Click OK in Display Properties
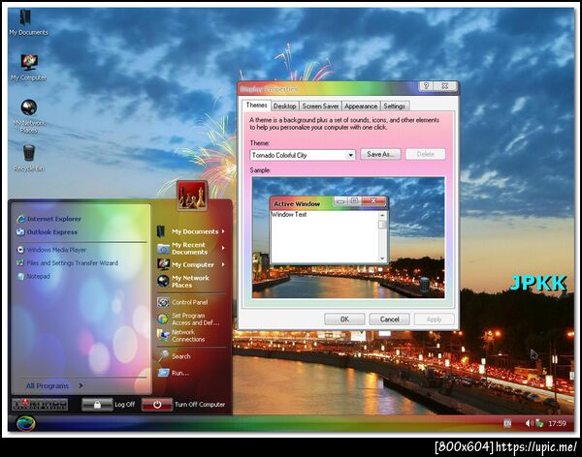 click(x=344, y=320)
